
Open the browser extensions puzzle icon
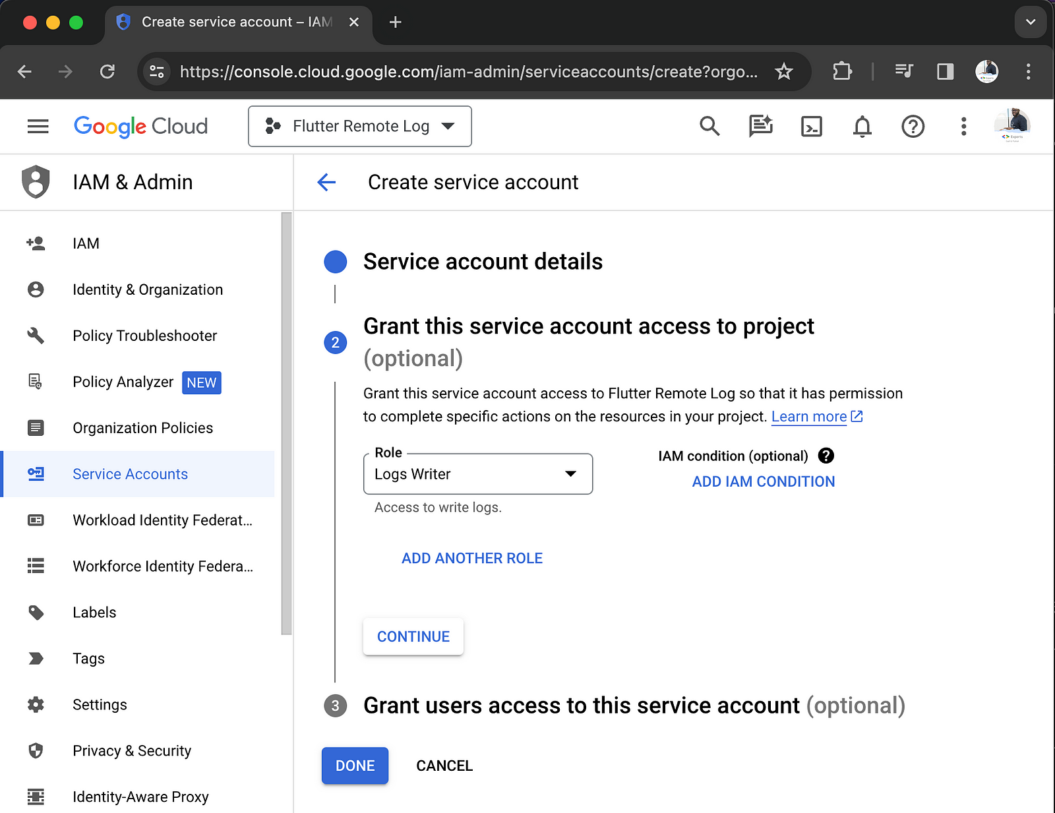(x=842, y=71)
